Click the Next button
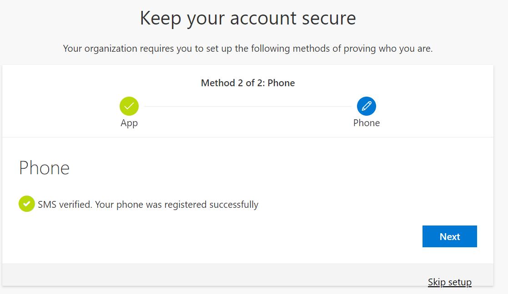Image resolution: width=508 pixels, height=294 pixels. (449, 236)
